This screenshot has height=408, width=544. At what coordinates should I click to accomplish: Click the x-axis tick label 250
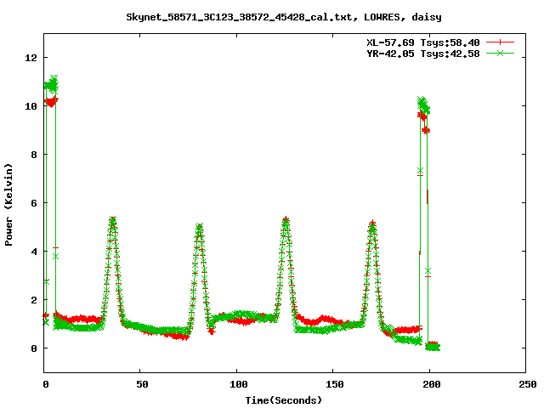tap(528, 384)
